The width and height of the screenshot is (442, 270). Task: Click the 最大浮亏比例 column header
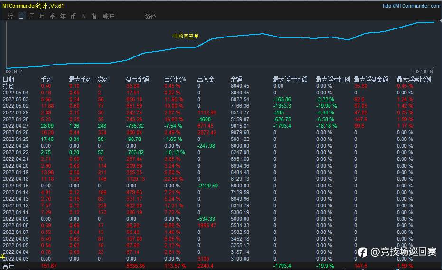click(x=333, y=79)
